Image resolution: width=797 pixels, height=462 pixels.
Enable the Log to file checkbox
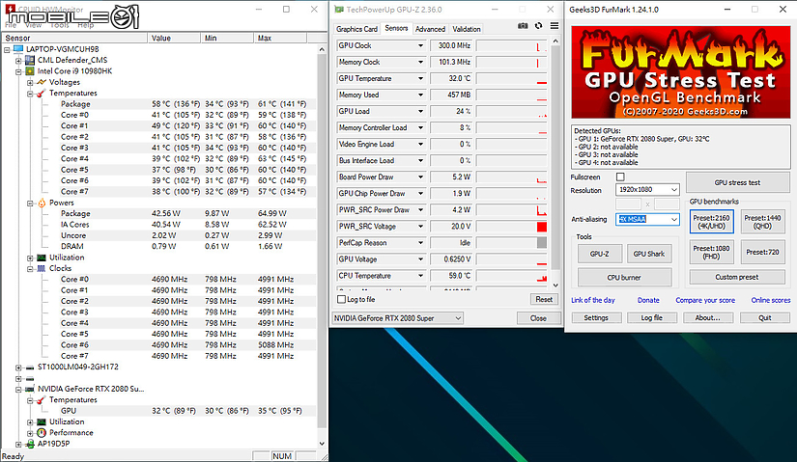(342, 300)
